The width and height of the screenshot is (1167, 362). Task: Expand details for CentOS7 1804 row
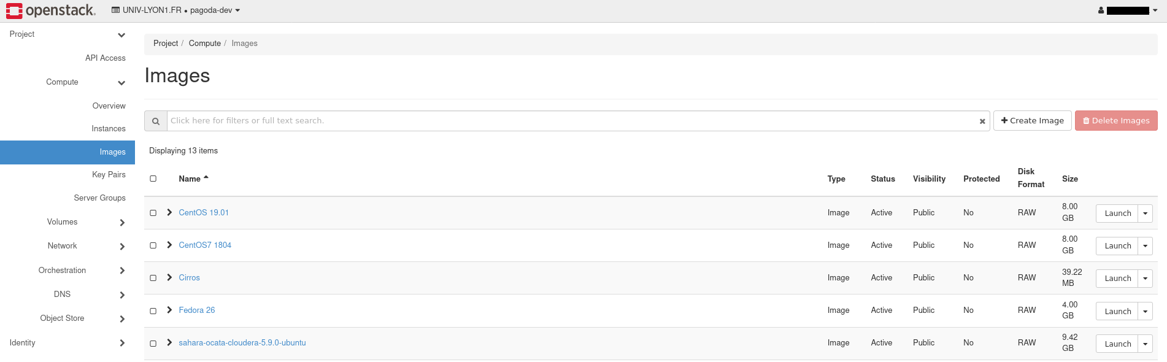point(169,245)
